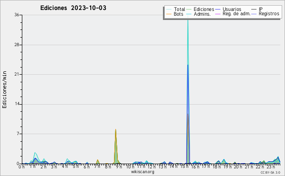Screen dimensions: 285x176
Task: Click the '22 h' x-axis label
Action: [x=260, y=166]
